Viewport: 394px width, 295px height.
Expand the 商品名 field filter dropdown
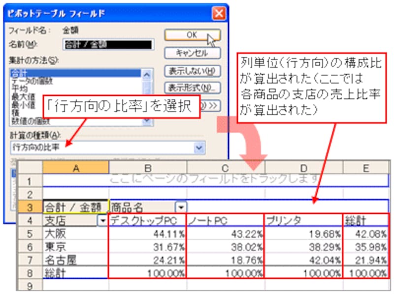pos(181,206)
